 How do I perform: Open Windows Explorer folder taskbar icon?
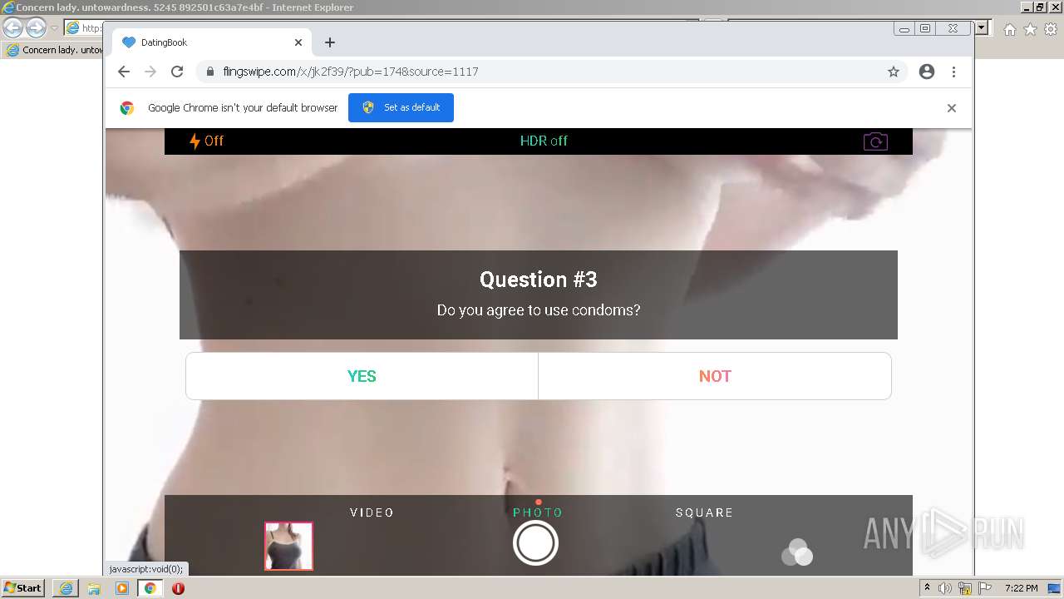point(94,588)
